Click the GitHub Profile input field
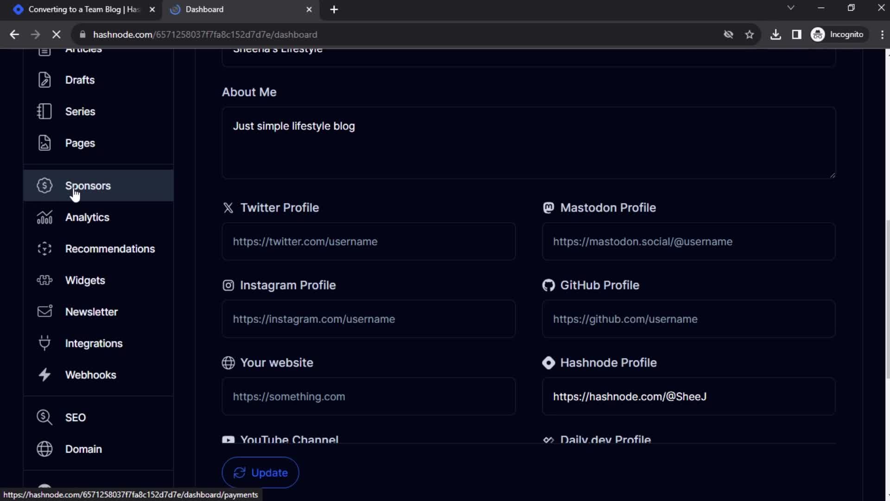890x501 pixels. (688, 319)
